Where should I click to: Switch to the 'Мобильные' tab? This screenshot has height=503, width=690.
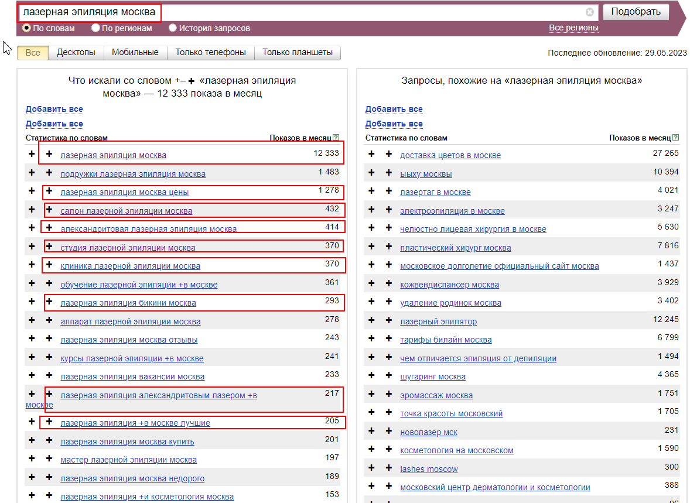point(135,53)
